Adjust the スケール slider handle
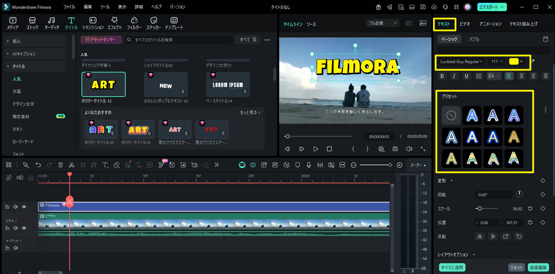Viewport: 555px width, 274px height. point(479,208)
